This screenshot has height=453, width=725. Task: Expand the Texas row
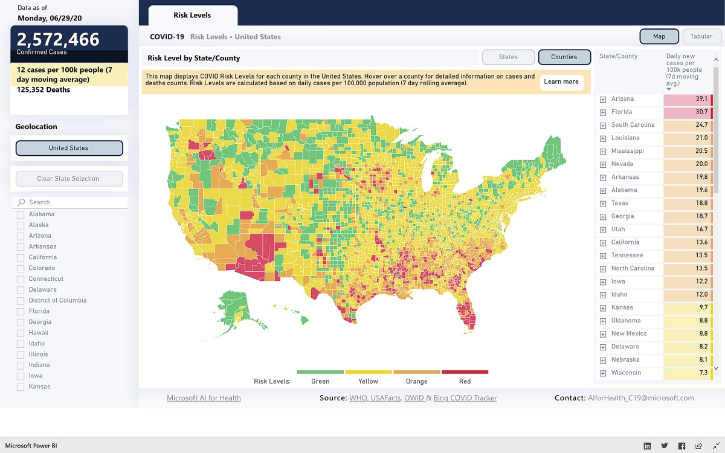(602, 204)
